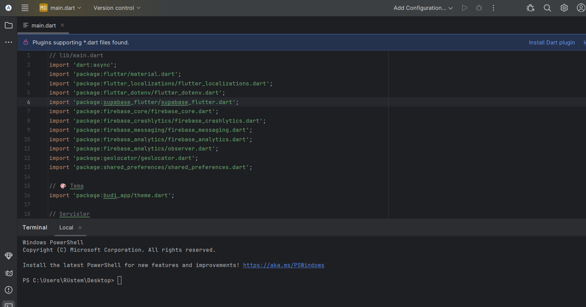The image size is (586, 307).
Task: Click the Run play icon
Action: point(465,8)
